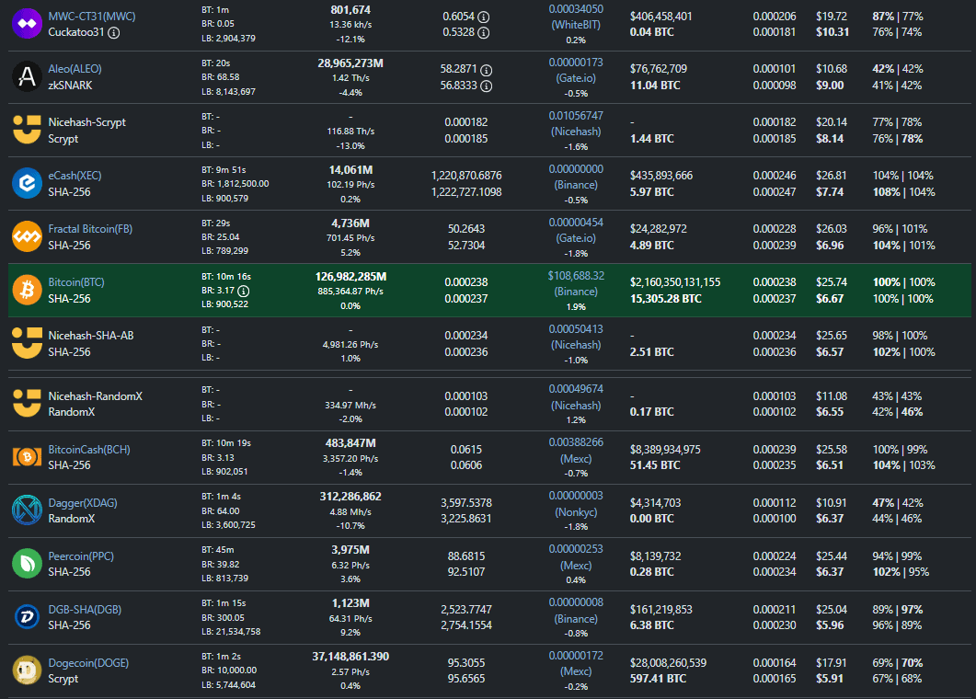This screenshot has width=976, height=699.
Task: Click the eCash XEC coin logo
Action: click(x=27, y=183)
